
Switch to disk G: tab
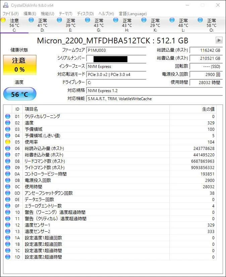point(99,25)
